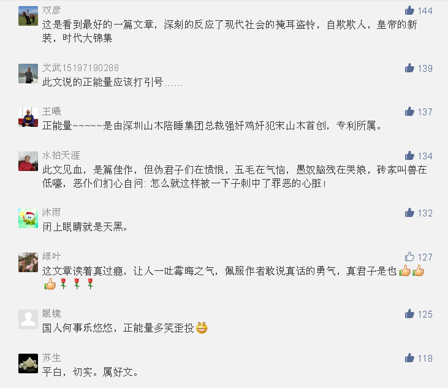Viewport: 448px width, 388px height.
Task: Click default gray avatar of 眼镜
Action: (x=28, y=319)
